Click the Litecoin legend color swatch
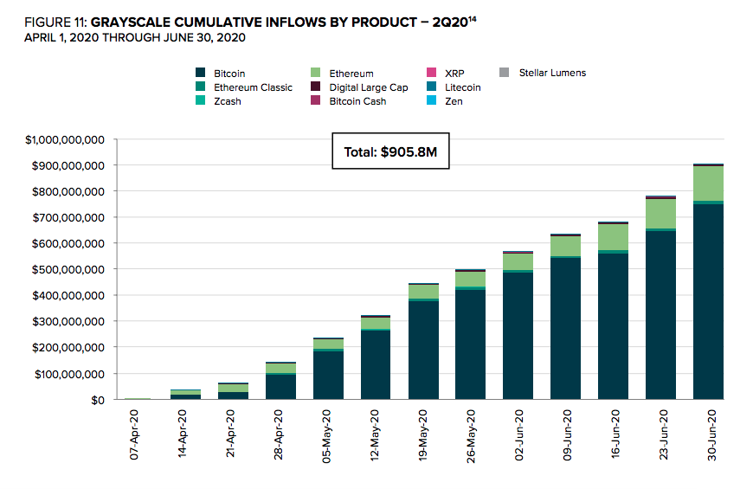This screenshot has width=753, height=489. tap(431, 87)
